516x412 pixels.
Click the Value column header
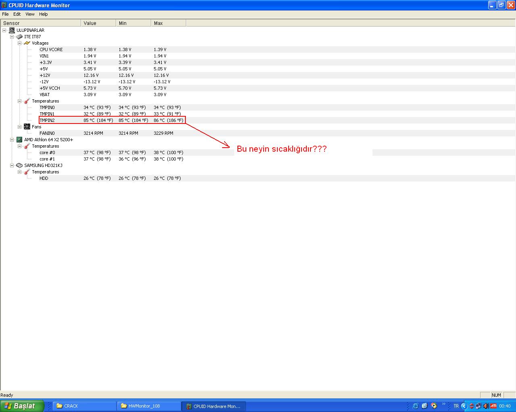click(x=98, y=23)
